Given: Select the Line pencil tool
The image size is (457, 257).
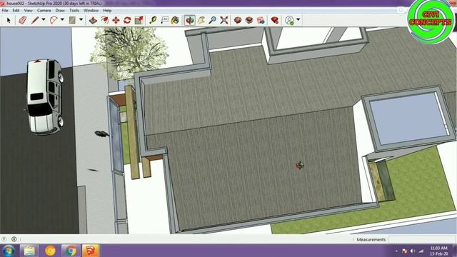Looking at the screenshot, I should (35, 20).
